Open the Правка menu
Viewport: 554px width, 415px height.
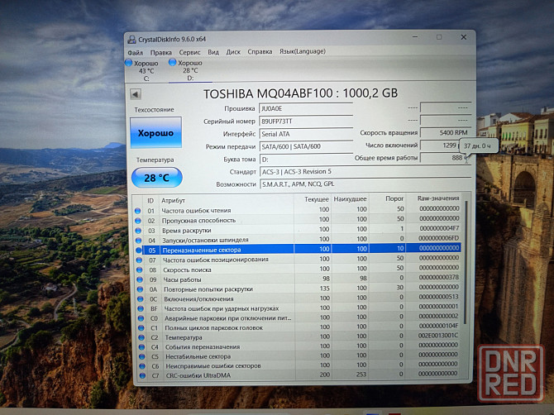point(160,53)
